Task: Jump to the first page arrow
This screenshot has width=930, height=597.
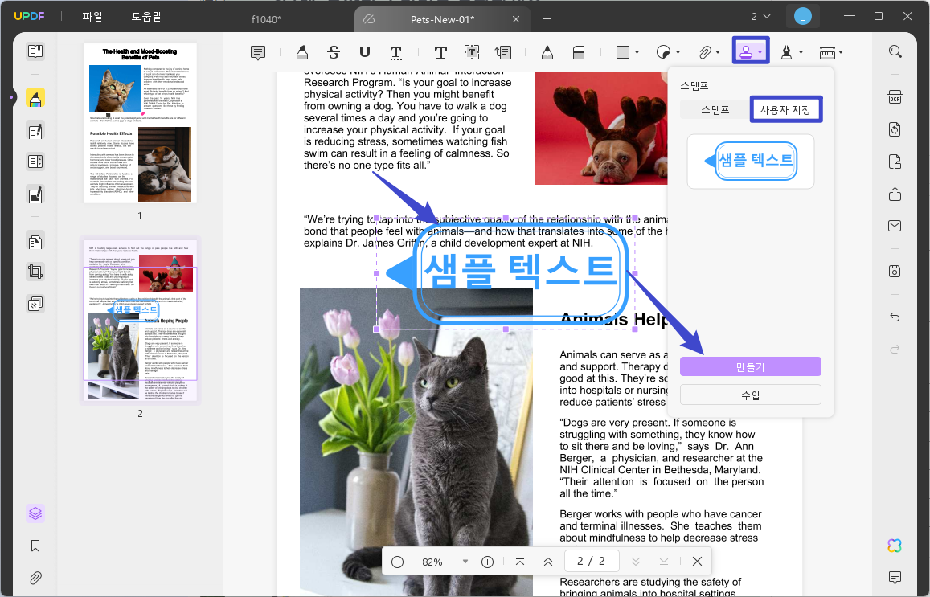Action: pyautogui.click(x=519, y=562)
